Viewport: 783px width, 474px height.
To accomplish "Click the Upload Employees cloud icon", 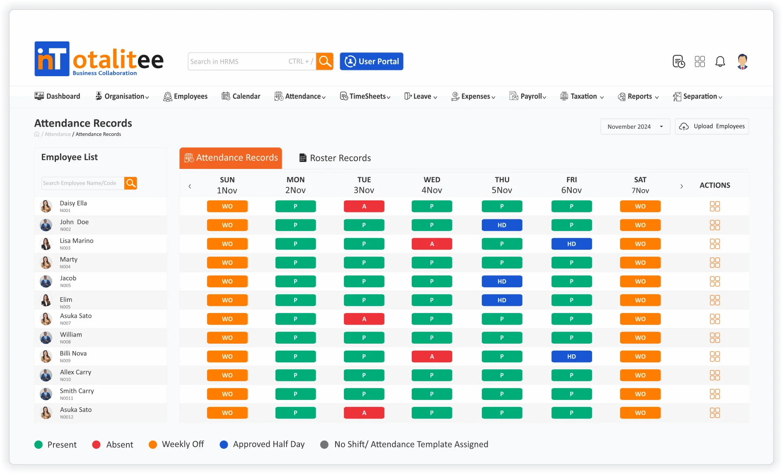I will point(685,126).
